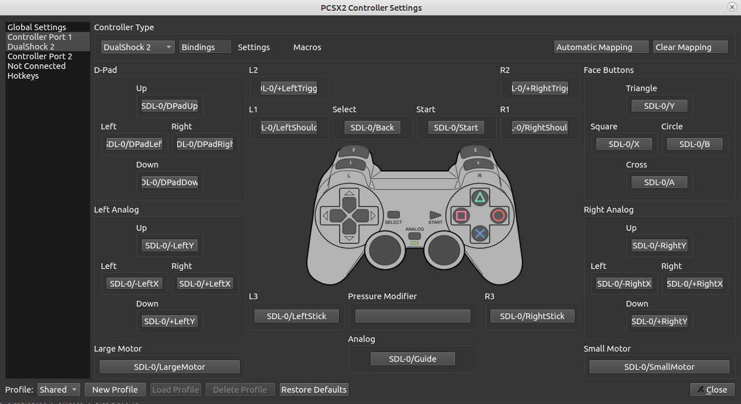Click the Automatic Mapping button
741x404 pixels.
tap(601, 47)
